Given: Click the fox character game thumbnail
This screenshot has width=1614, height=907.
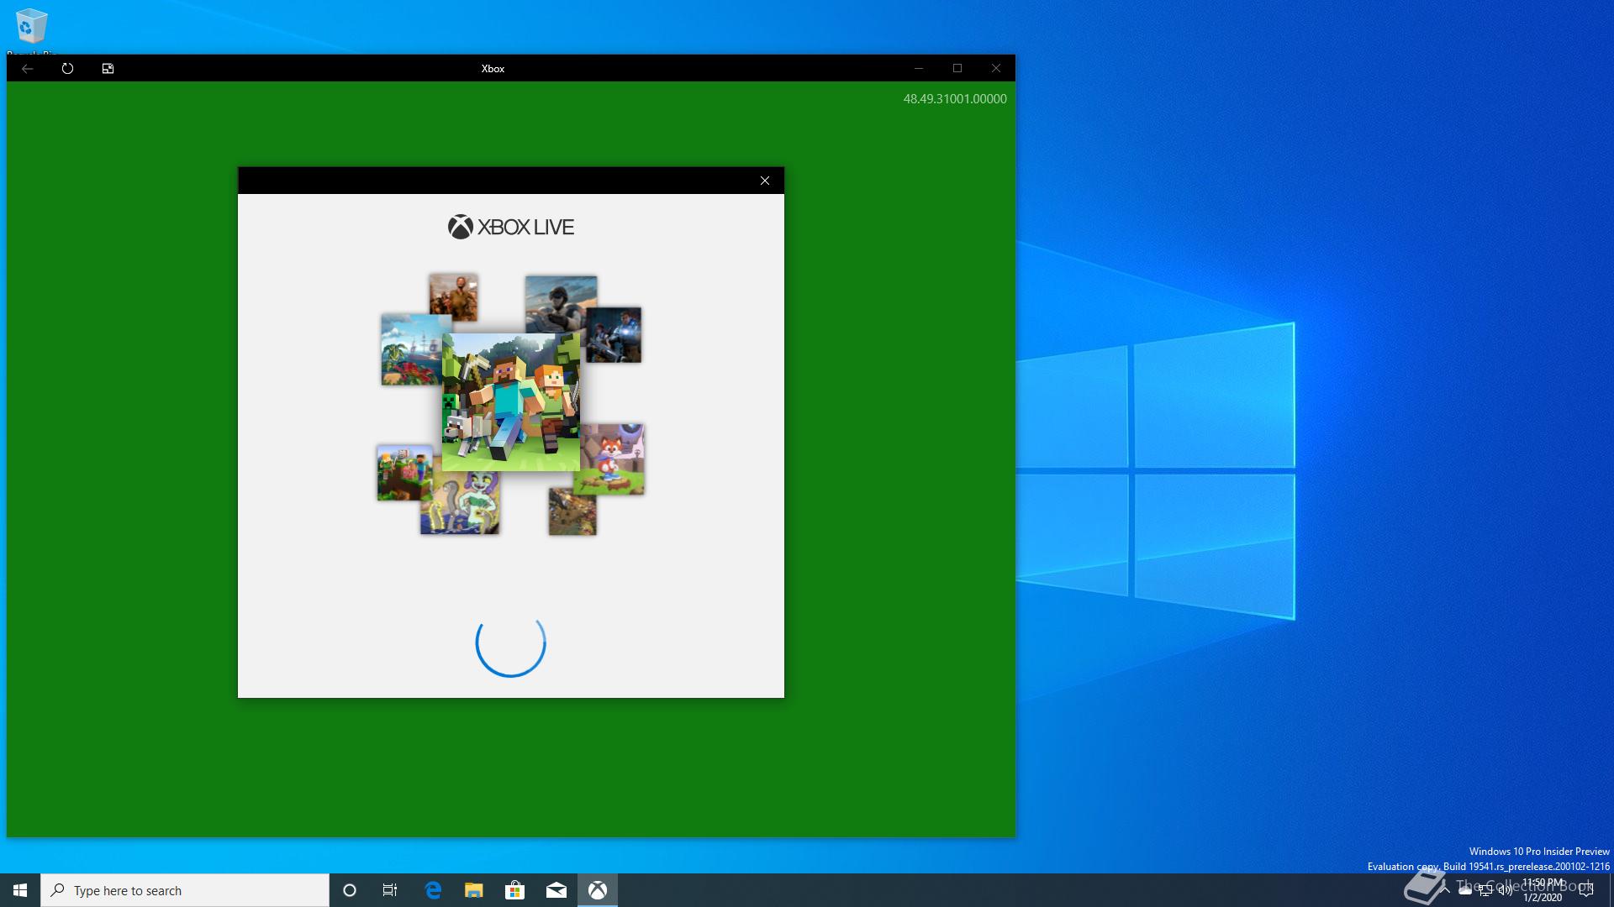Looking at the screenshot, I should [614, 459].
